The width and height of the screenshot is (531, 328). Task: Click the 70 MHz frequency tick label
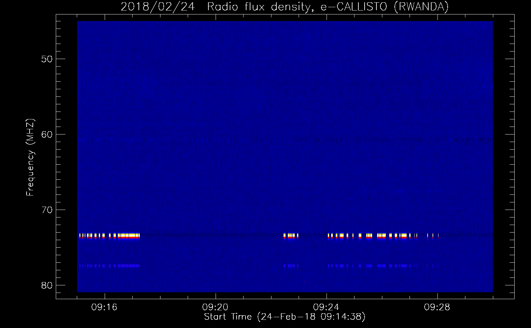tap(47, 210)
